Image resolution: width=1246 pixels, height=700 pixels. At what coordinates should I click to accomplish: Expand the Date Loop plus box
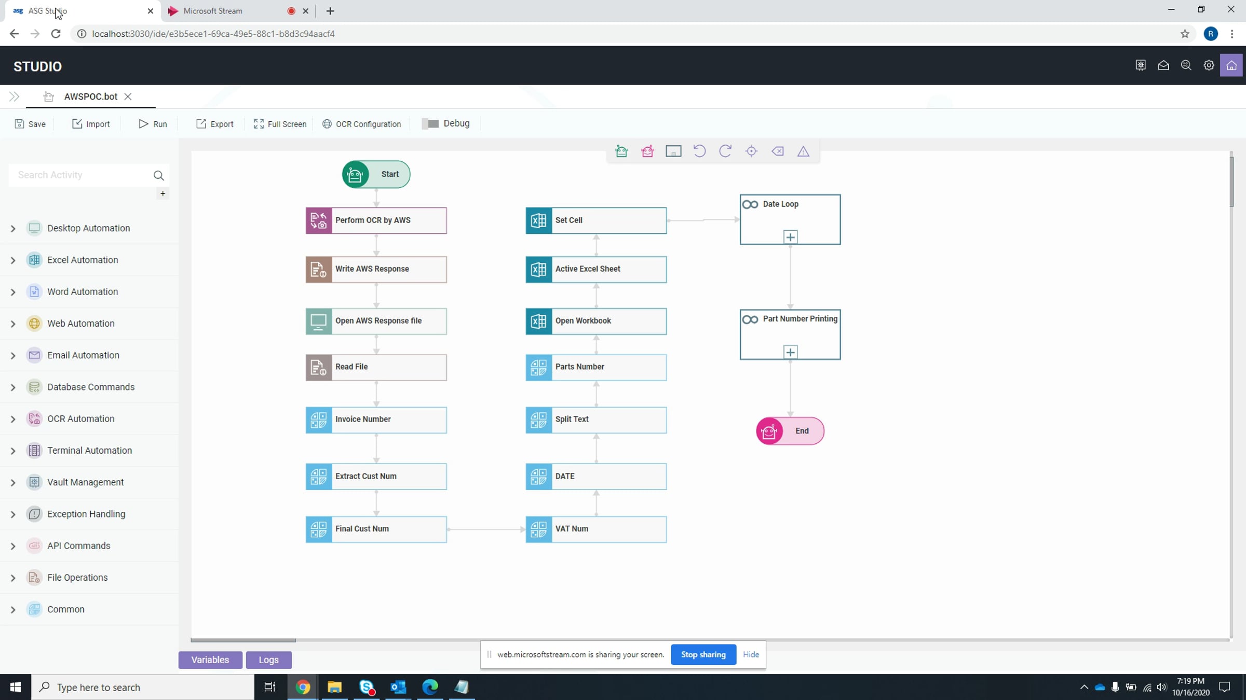point(790,237)
